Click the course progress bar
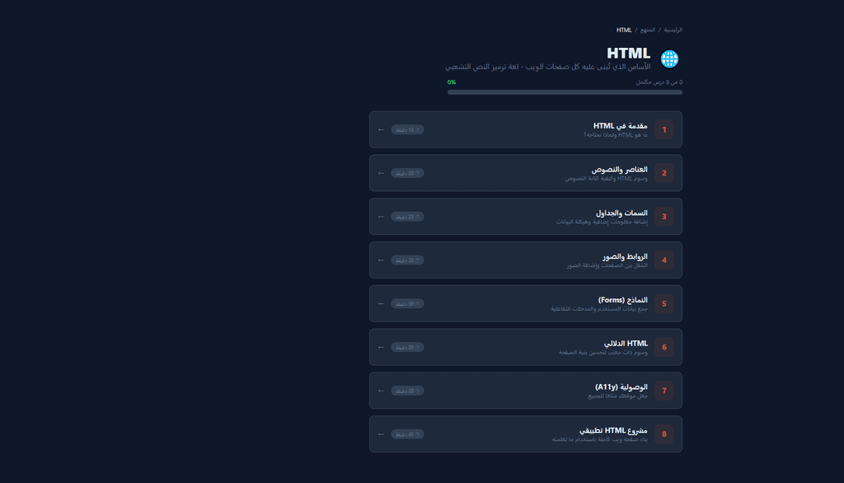 [565, 92]
